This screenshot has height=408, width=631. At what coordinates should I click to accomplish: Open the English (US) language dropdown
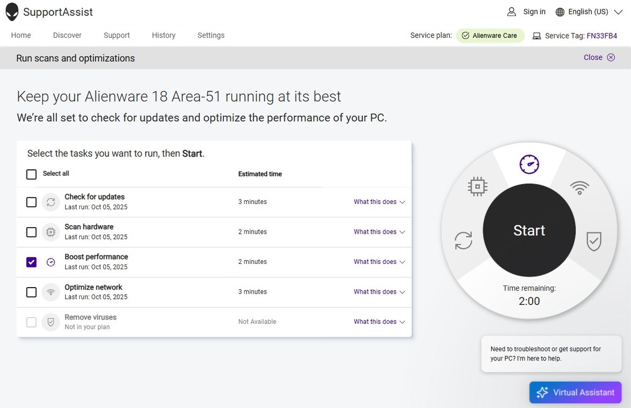point(588,11)
